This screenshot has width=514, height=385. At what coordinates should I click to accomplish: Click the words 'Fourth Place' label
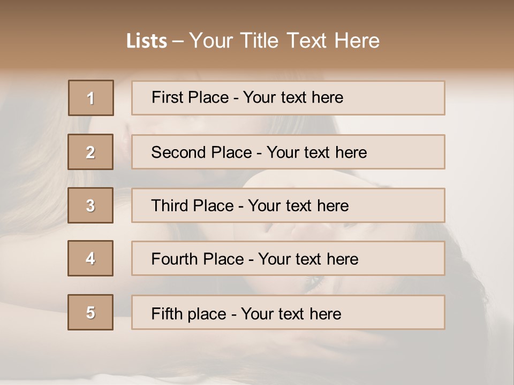click(x=196, y=259)
